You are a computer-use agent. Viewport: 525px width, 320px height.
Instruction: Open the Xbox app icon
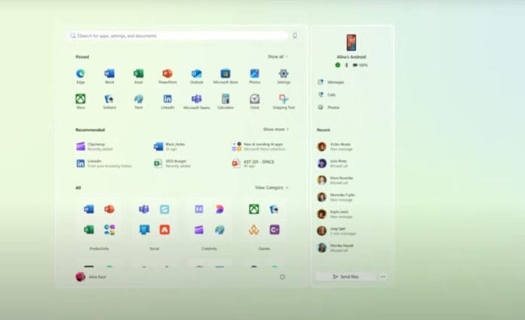(x=80, y=99)
